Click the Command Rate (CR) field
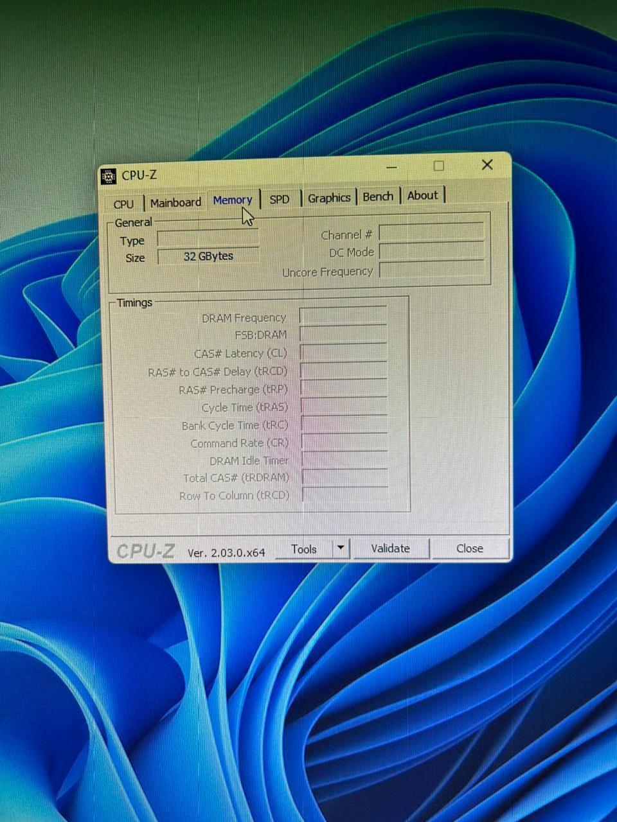Viewport: 617px width, 822px height. [x=344, y=441]
